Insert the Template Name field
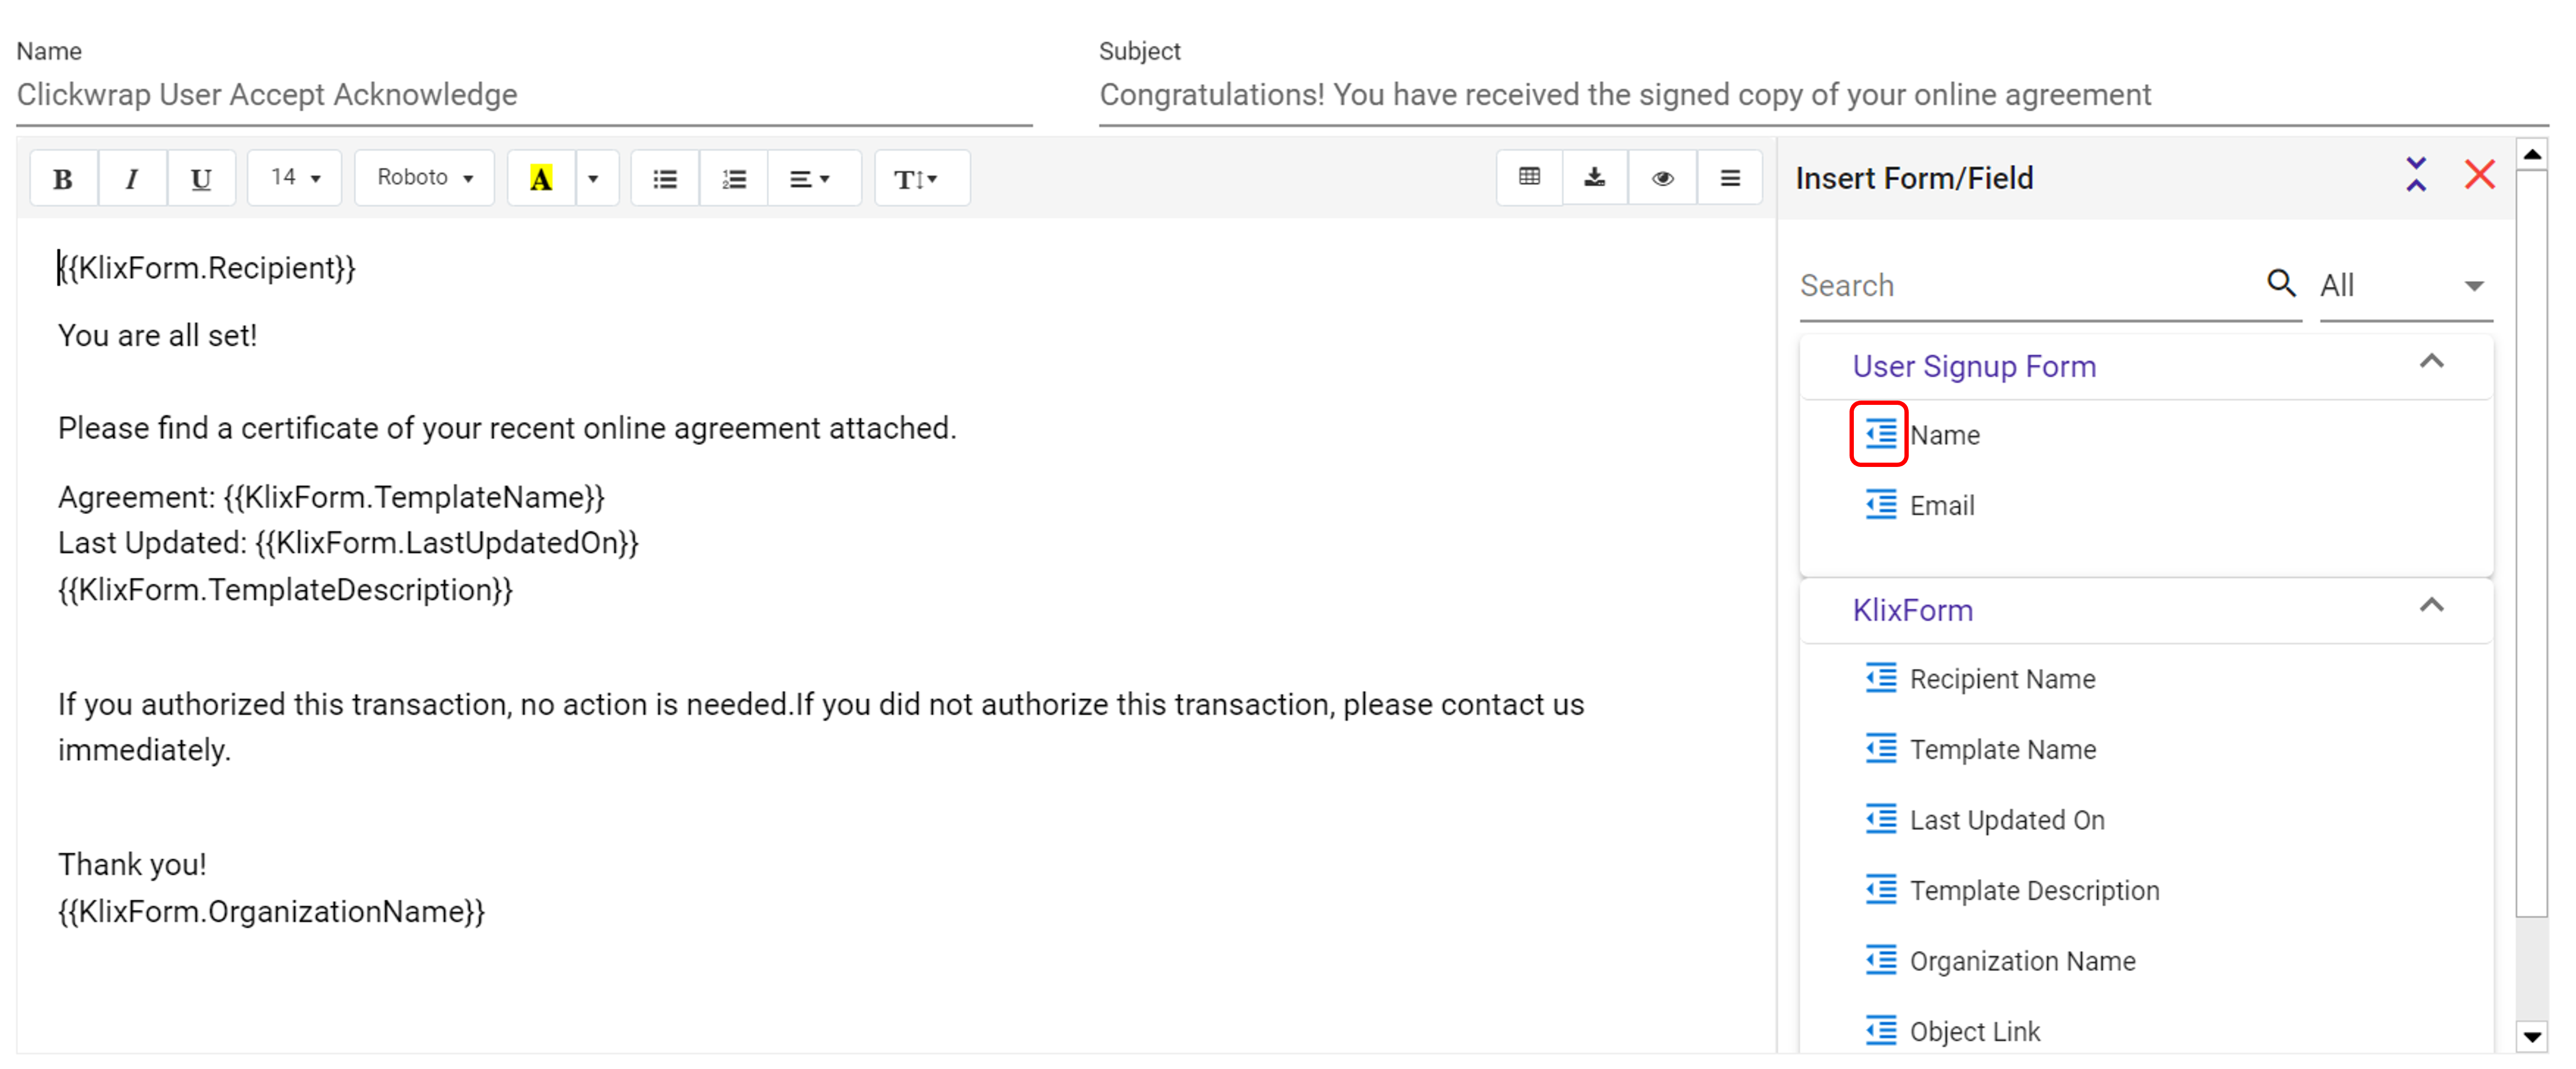The image size is (2576, 1069). point(2002,749)
